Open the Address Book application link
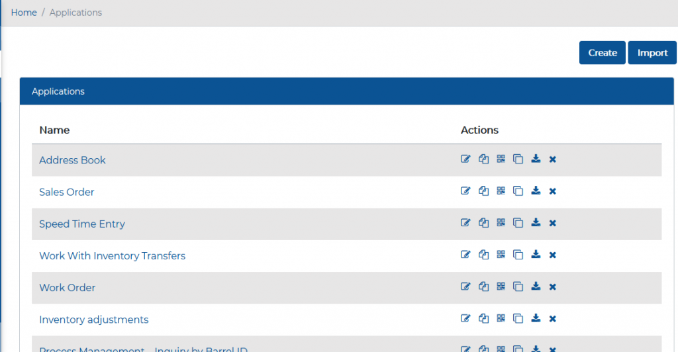 [x=72, y=160]
